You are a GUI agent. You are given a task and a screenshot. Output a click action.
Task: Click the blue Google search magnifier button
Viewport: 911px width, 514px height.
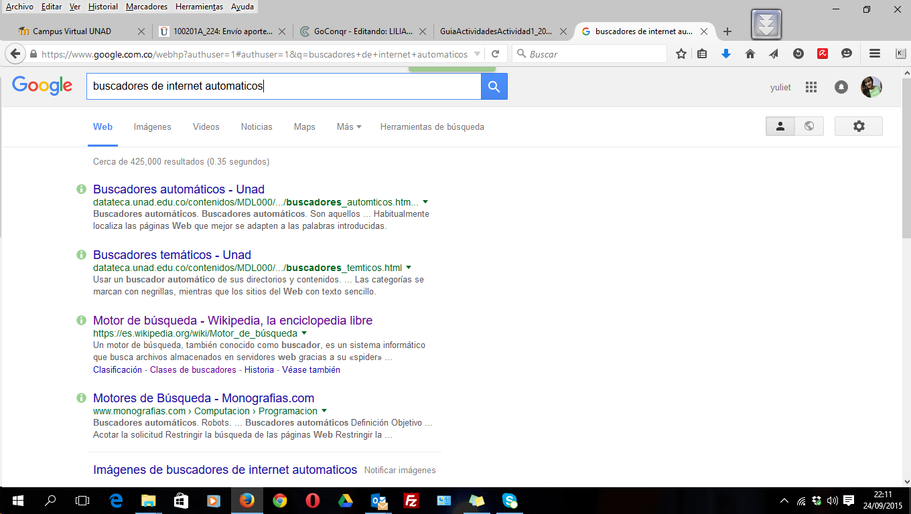click(x=494, y=86)
